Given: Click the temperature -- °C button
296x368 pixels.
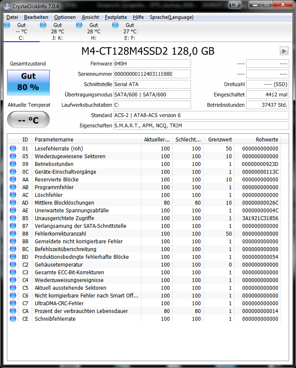Looking at the screenshot, I should coord(28,120).
